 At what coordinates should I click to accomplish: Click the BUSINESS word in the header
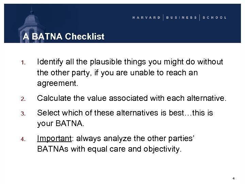182,17
